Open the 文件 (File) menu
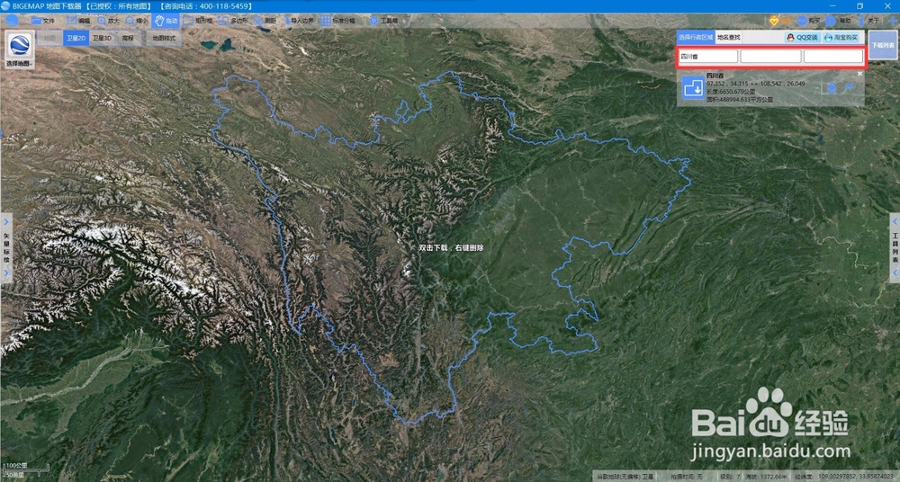Screen dimensions: 900x482 pyautogui.click(x=43, y=21)
